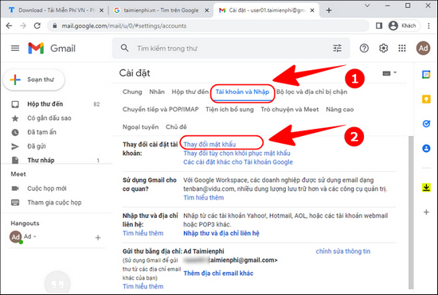Click the Hangouts Ad avatar

click(x=16, y=237)
